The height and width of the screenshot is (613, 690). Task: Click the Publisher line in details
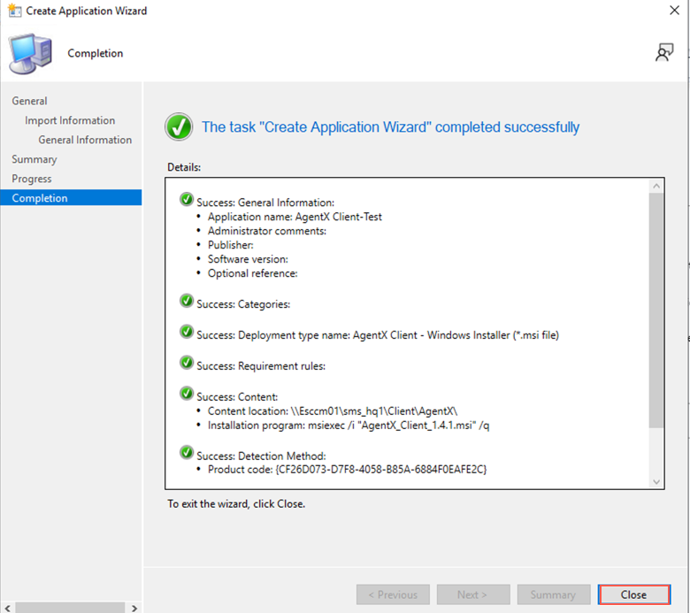[231, 245]
